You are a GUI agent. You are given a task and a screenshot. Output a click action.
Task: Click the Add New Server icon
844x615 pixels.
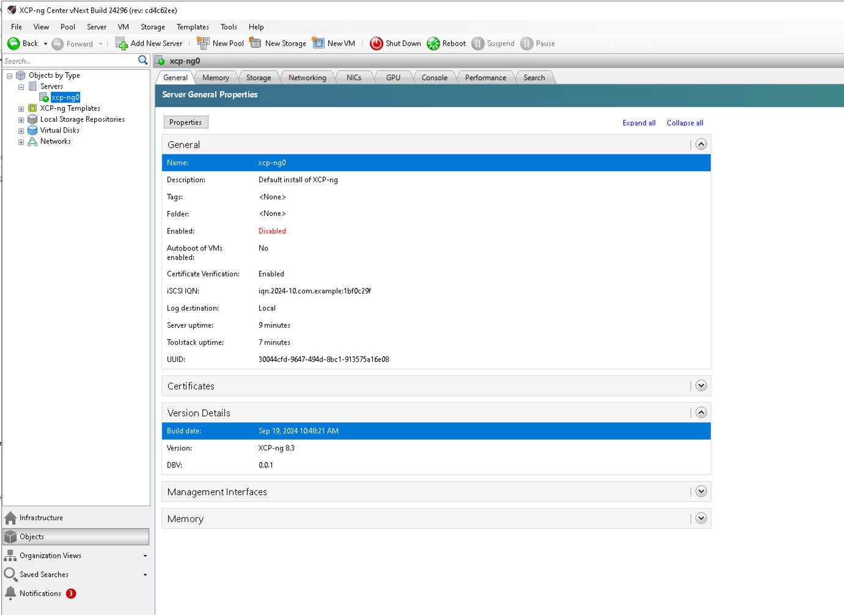coord(122,43)
